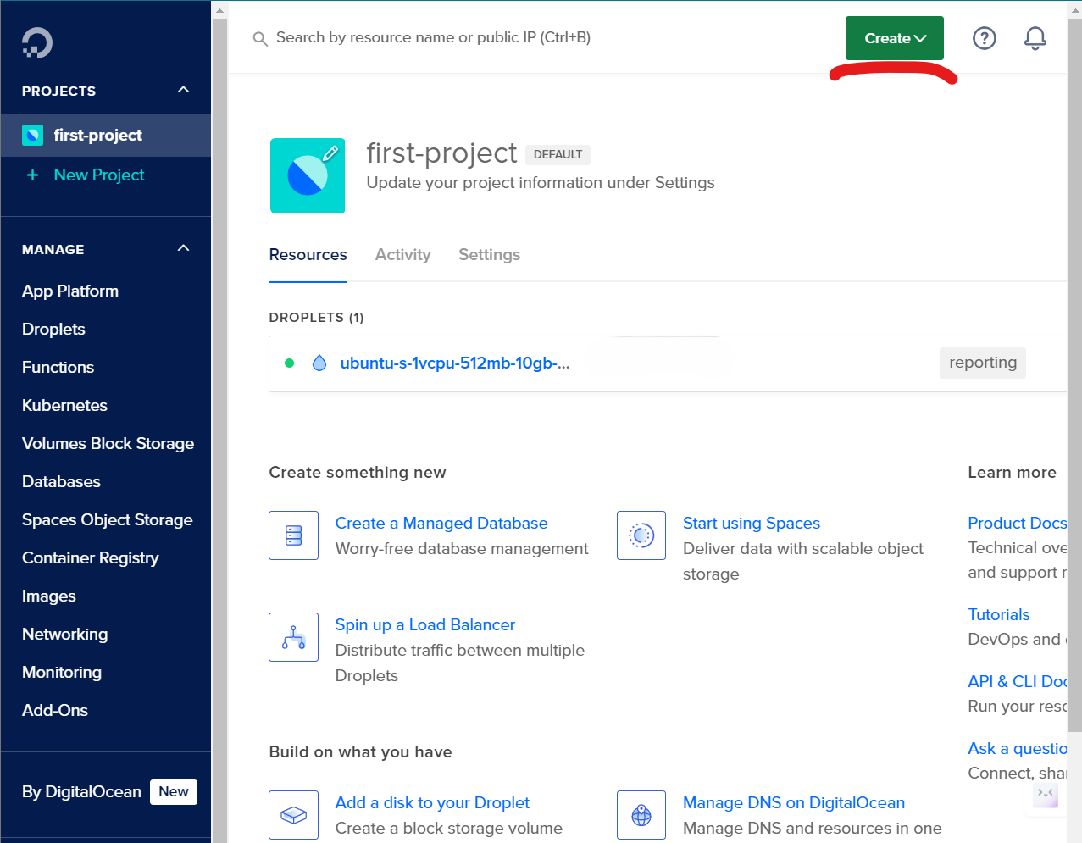Open the ubuntu-s-1vcpu-512mb-10gb droplet link
The height and width of the screenshot is (843, 1082).
[454, 363]
